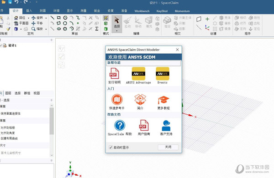Toggle visibility checkbox beside 设计1 in tree
Image resolution: width=274 pixels, height=178 pixels.
pyautogui.click(x=1, y=46)
